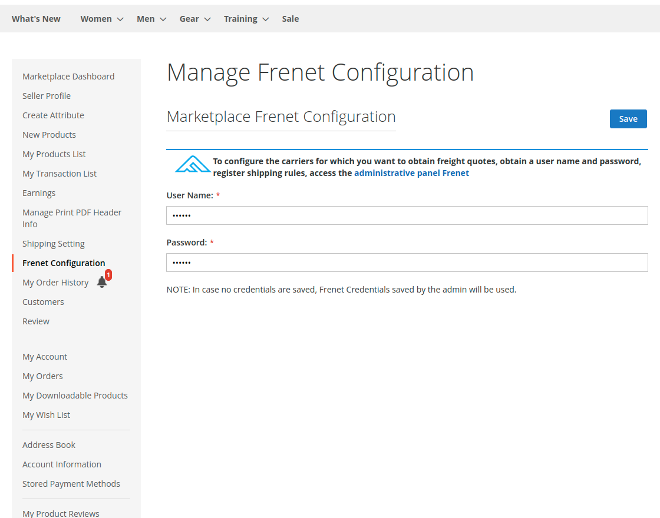
Task: Open What's New menu item
Action: pos(36,19)
